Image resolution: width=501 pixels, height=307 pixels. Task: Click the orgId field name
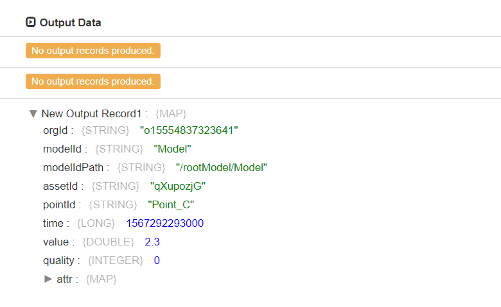[57, 130]
